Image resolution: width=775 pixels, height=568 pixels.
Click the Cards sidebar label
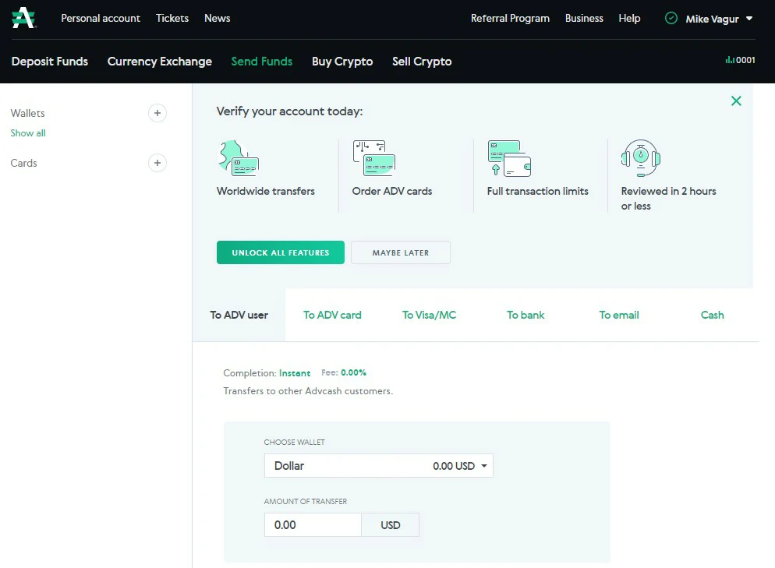point(23,163)
